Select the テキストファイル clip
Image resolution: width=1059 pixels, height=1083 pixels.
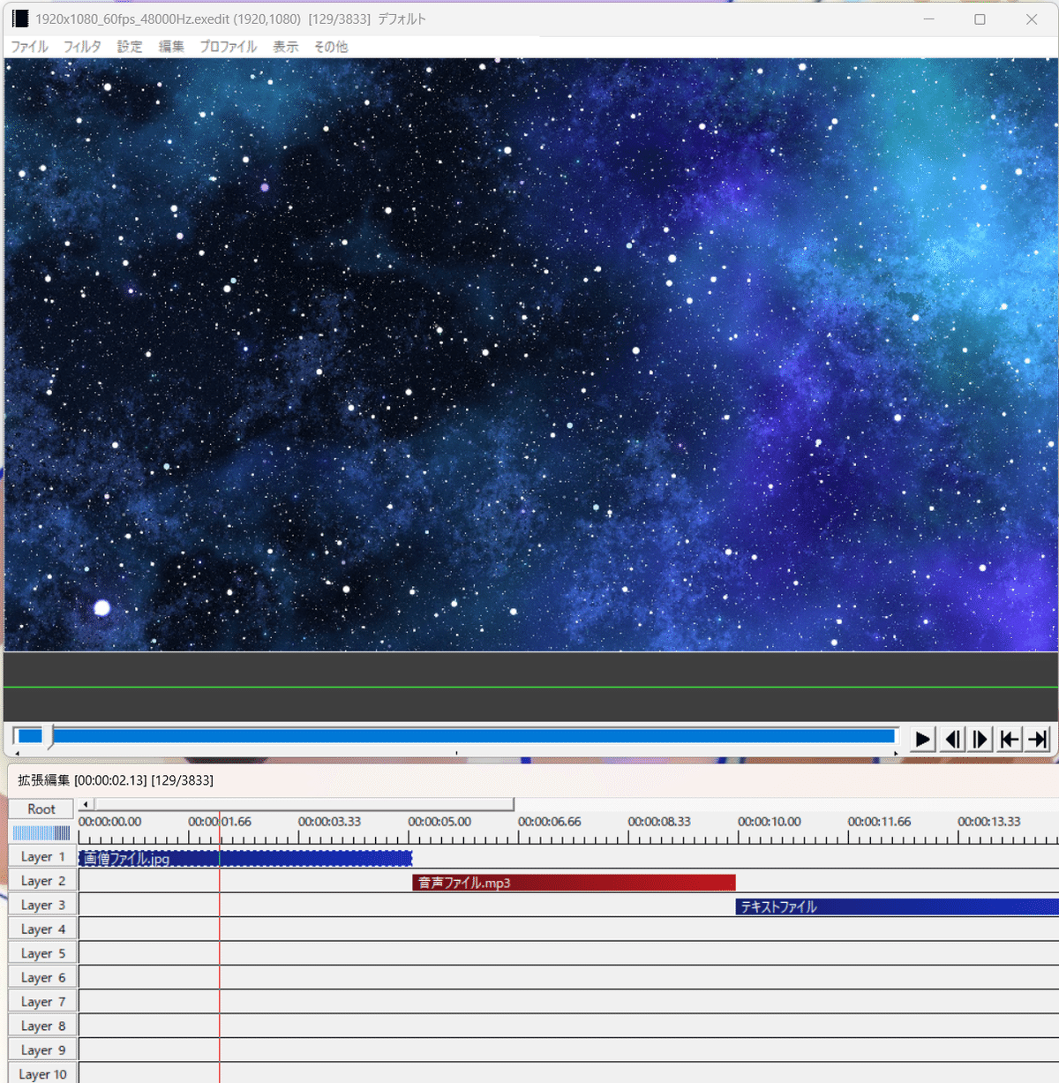coord(897,906)
